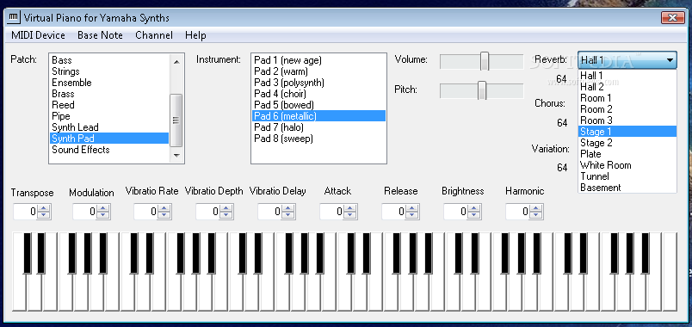692x327 pixels.
Task: Pick Hall 2 from the Reverb list
Action: (x=627, y=87)
